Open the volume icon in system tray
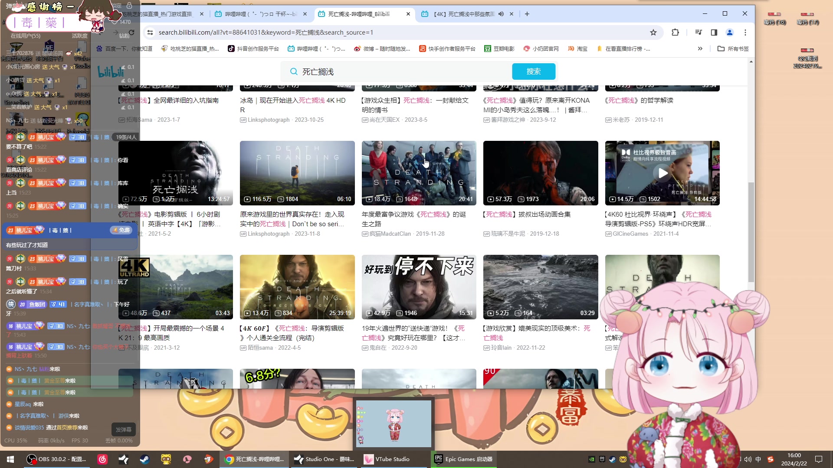Image resolution: width=833 pixels, height=468 pixels. coord(748,459)
